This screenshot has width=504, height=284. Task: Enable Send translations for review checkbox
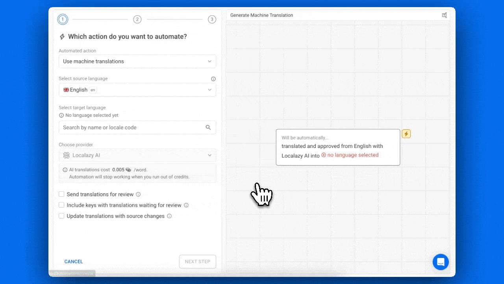tap(61, 194)
